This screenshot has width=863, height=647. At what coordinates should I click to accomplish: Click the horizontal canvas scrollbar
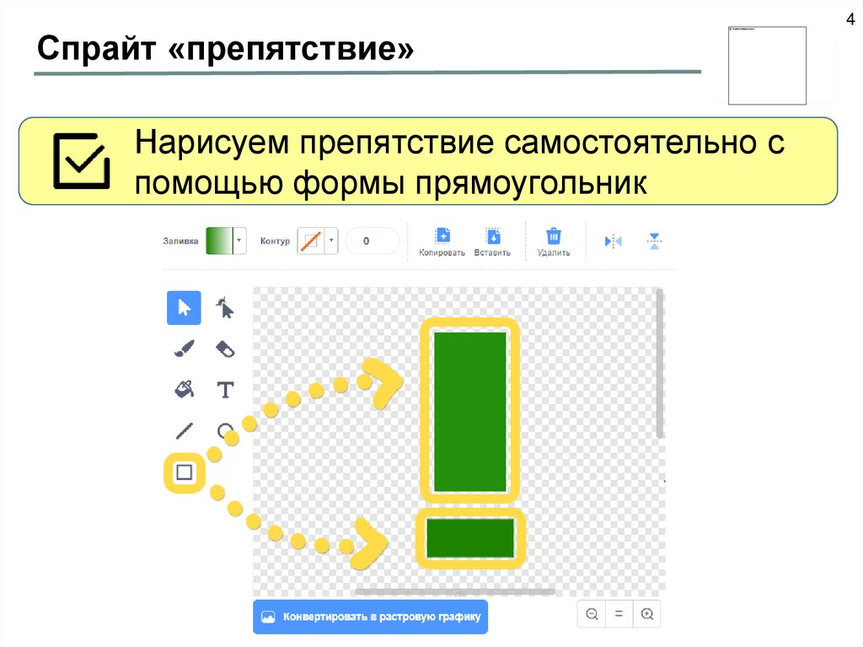[x=454, y=591]
